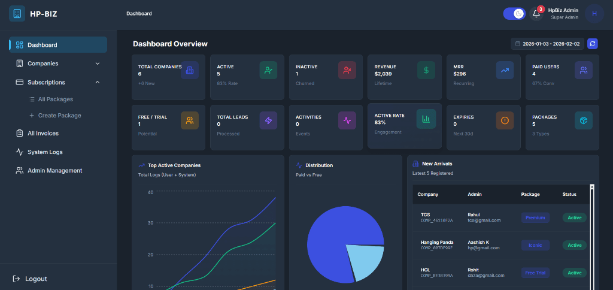
Task: Click the email daza@gmail.com
Action: (486, 276)
